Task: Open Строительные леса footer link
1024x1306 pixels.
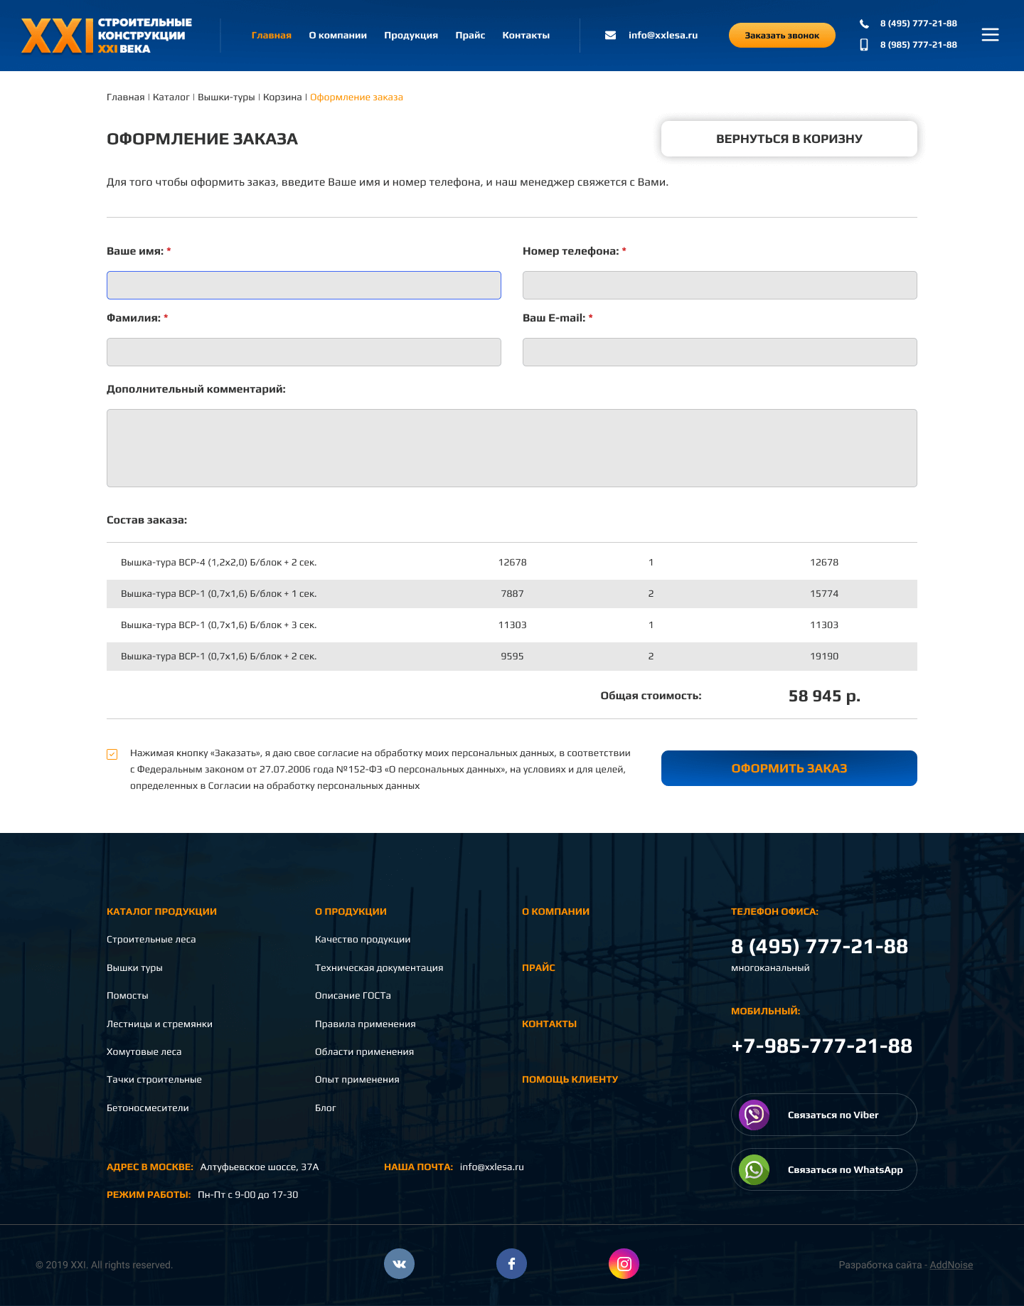Action: coord(151,940)
